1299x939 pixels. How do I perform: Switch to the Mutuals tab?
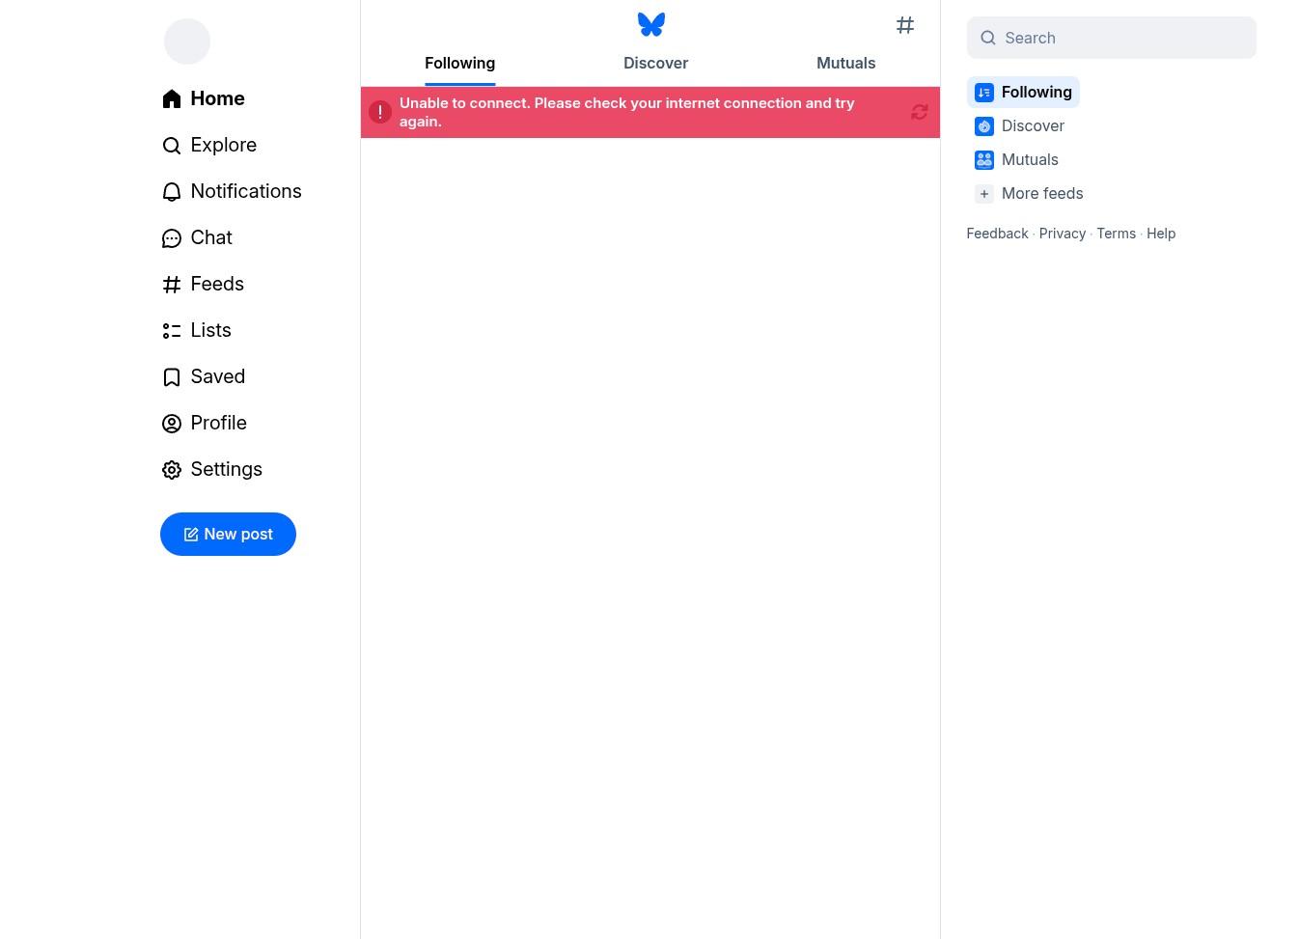click(845, 64)
